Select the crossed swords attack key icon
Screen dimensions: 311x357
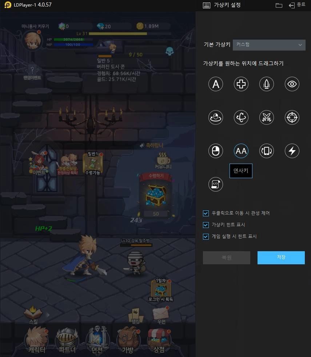tap(266, 117)
